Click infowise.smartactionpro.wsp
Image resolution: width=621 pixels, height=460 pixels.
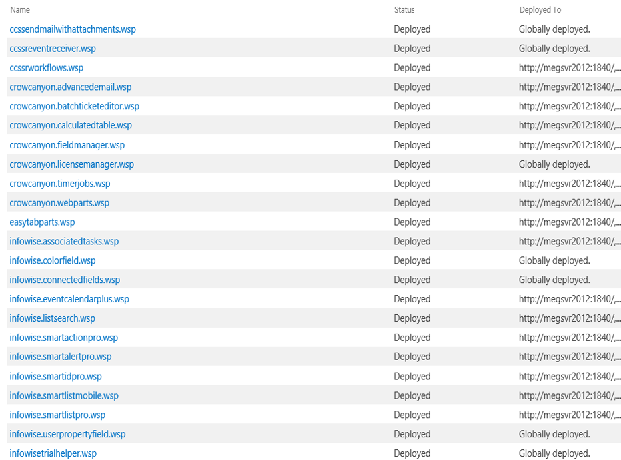pos(64,338)
